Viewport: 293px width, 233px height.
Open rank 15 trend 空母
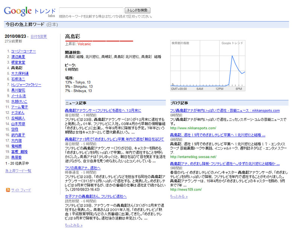point(15,130)
